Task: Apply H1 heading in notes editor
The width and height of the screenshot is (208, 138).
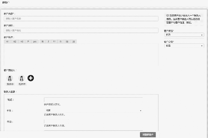Action: pos(8,41)
